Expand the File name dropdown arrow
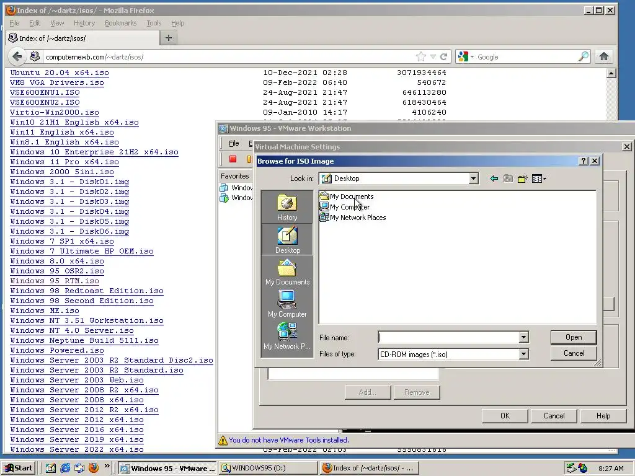Screen dimensions: 635x476 coord(523,337)
